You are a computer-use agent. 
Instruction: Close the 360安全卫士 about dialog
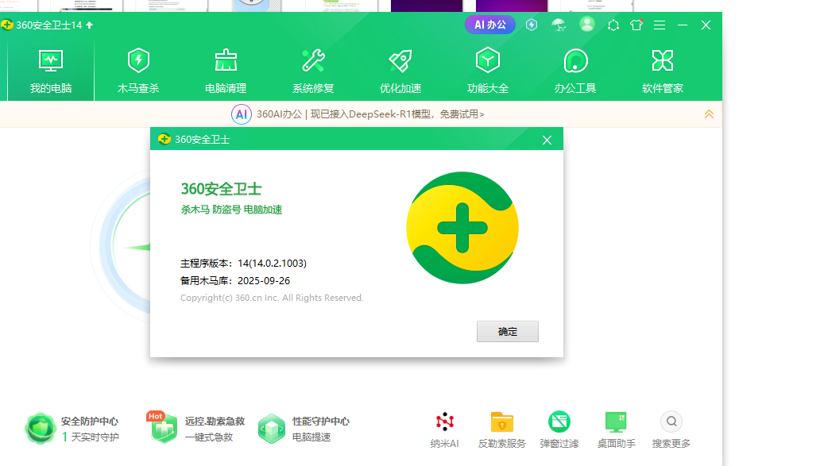click(547, 140)
